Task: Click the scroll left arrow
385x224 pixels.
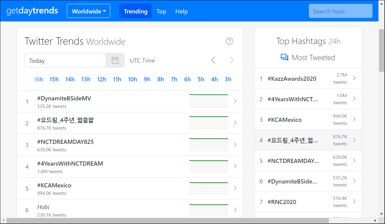Action: click(3, 221)
